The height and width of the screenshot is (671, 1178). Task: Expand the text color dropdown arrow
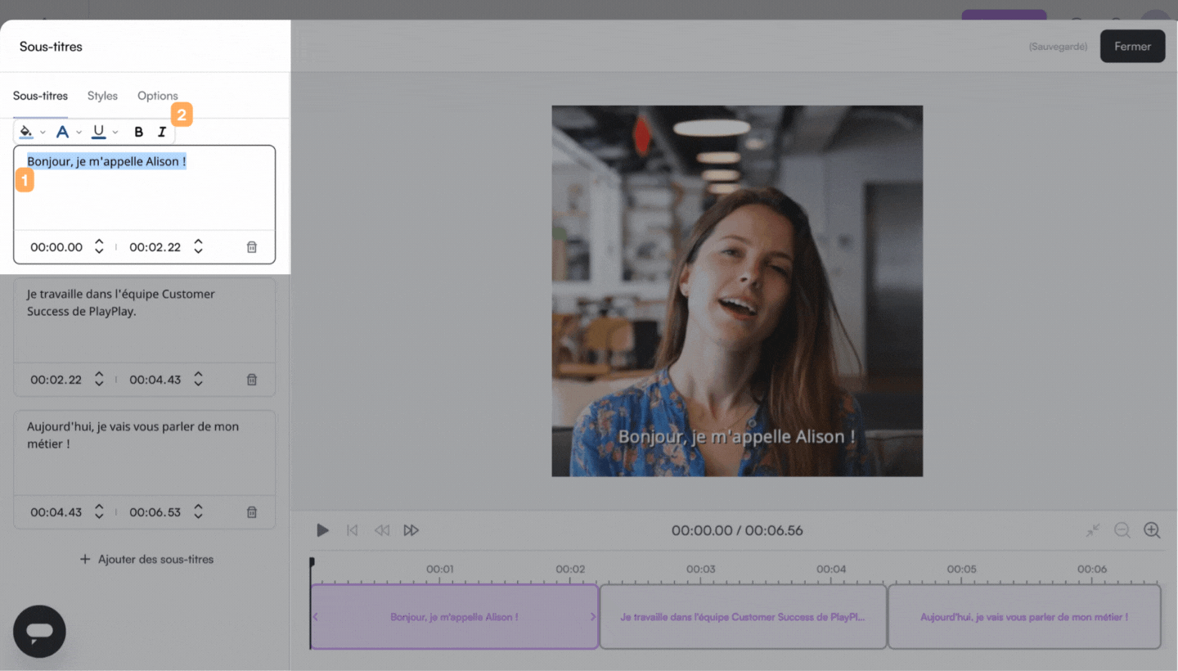(x=79, y=133)
